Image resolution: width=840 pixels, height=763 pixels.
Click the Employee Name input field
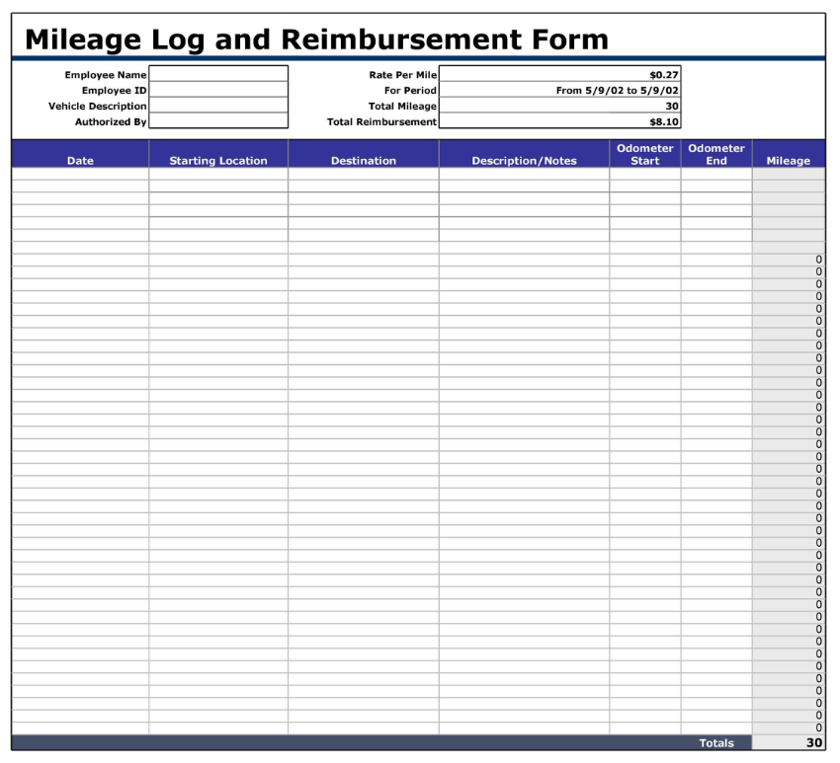217,74
